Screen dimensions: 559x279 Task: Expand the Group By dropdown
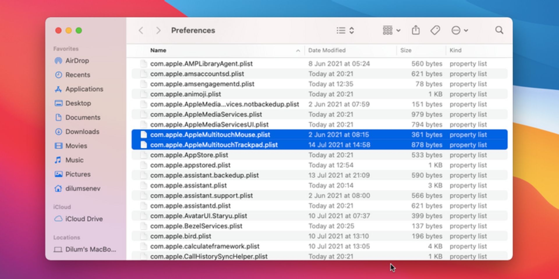391,30
